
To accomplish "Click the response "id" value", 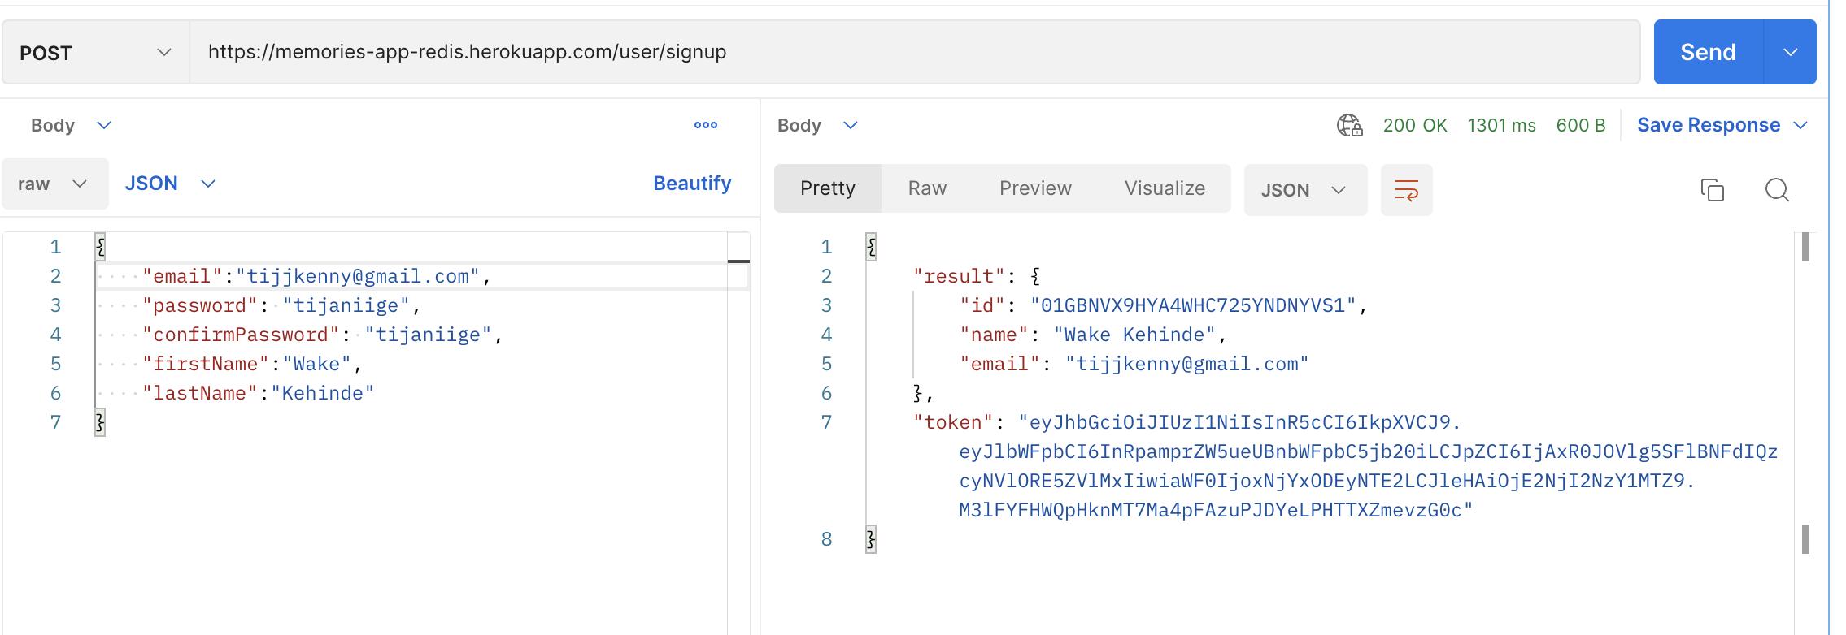I will 1193,305.
